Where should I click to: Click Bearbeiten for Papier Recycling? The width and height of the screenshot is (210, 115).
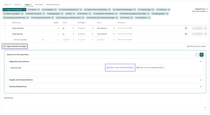[x=197, y=34]
